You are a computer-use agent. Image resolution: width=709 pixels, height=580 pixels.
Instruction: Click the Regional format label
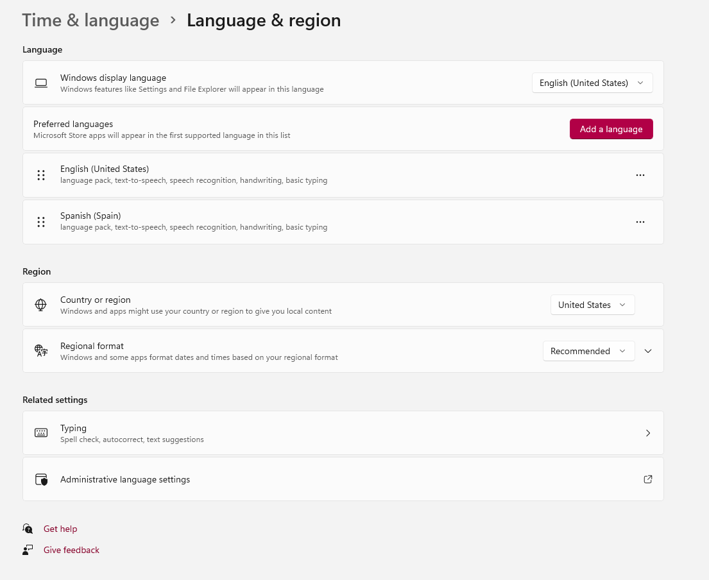point(92,346)
